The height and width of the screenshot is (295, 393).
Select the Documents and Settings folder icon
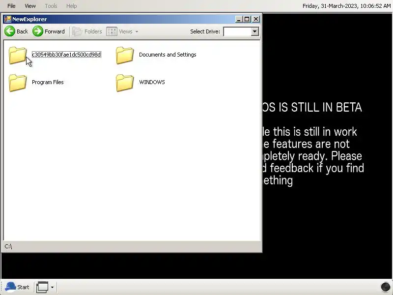(x=125, y=56)
